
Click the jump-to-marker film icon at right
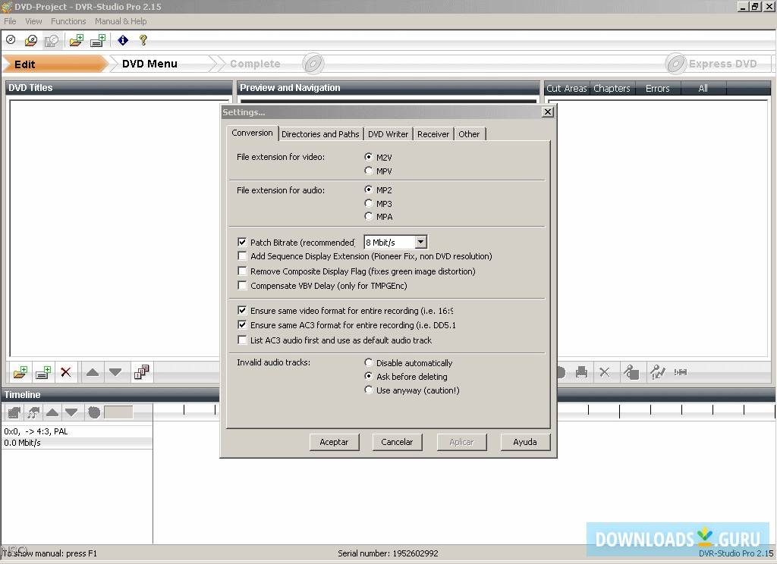tap(681, 372)
